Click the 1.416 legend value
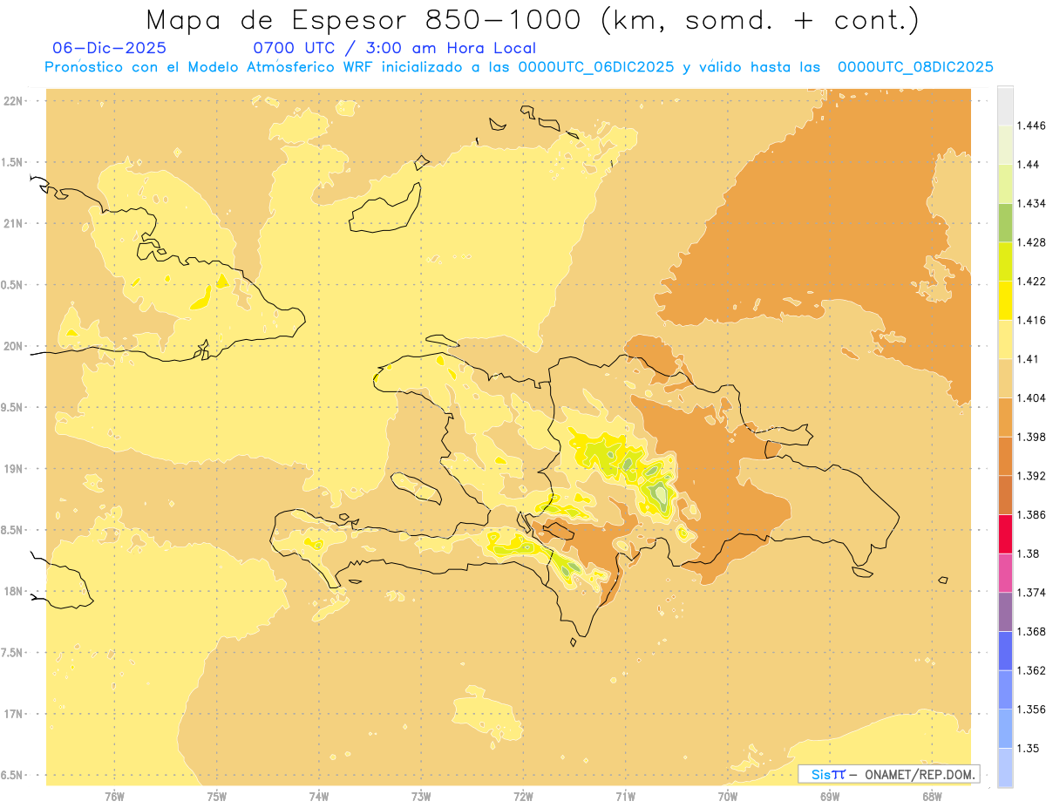Image resolution: width=1046 pixels, height=808 pixels. click(1031, 320)
